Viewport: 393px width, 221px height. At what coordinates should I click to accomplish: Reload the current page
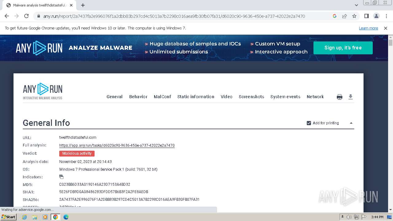point(26,16)
